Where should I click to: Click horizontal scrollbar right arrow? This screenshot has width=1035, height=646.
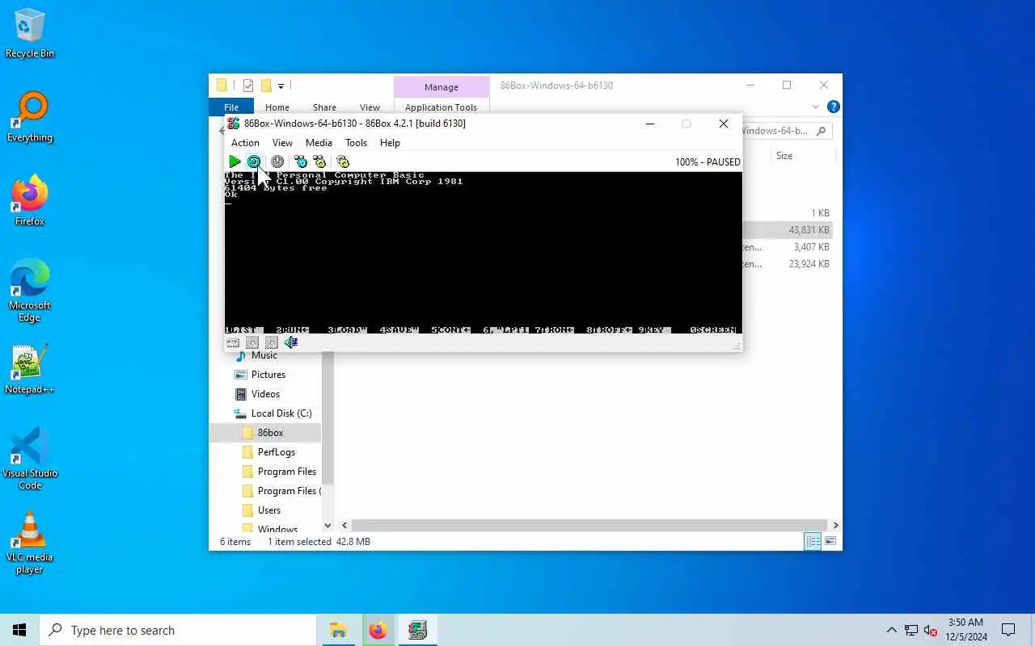[835, 525]
